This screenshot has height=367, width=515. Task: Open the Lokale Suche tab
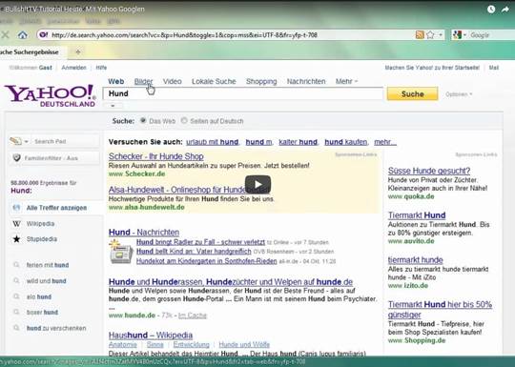click(x=214, y=81)
